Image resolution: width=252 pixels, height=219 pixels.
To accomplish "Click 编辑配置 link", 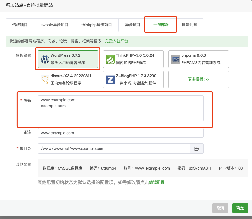I will coord(157,182).
